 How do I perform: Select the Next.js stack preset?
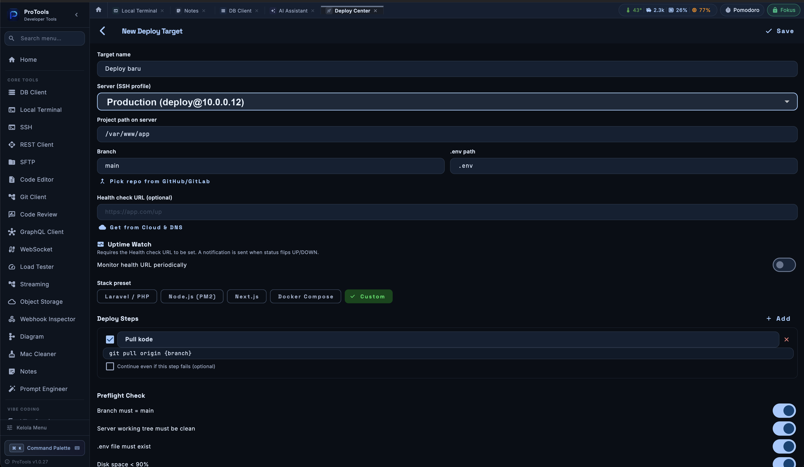tap(247, 296)
